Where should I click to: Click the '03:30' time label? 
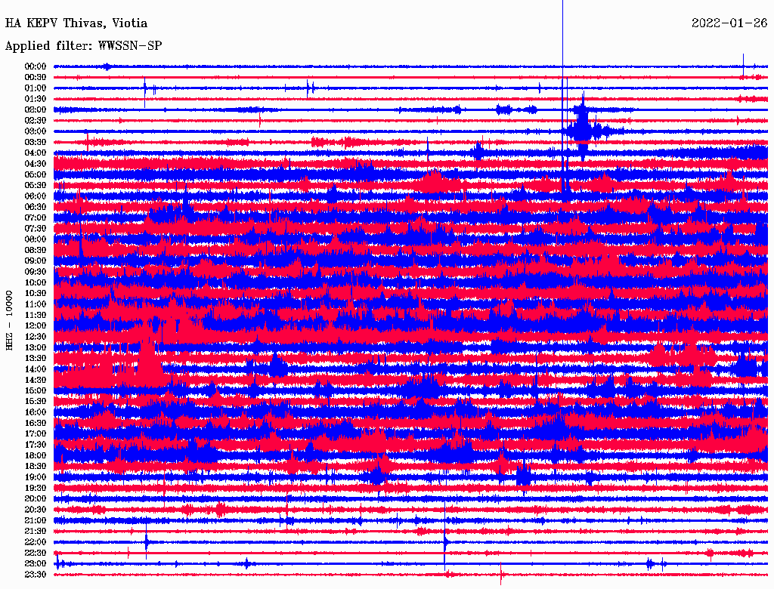click(36, 142)
